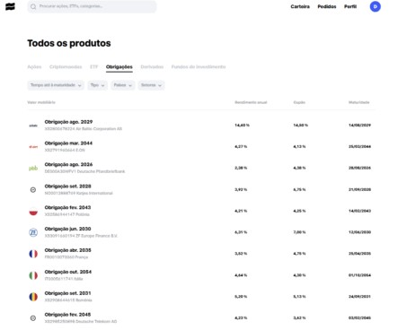Sort by Cupão column header
The height and width of the screenshot is (330, 416).
(x=299, y=102)
